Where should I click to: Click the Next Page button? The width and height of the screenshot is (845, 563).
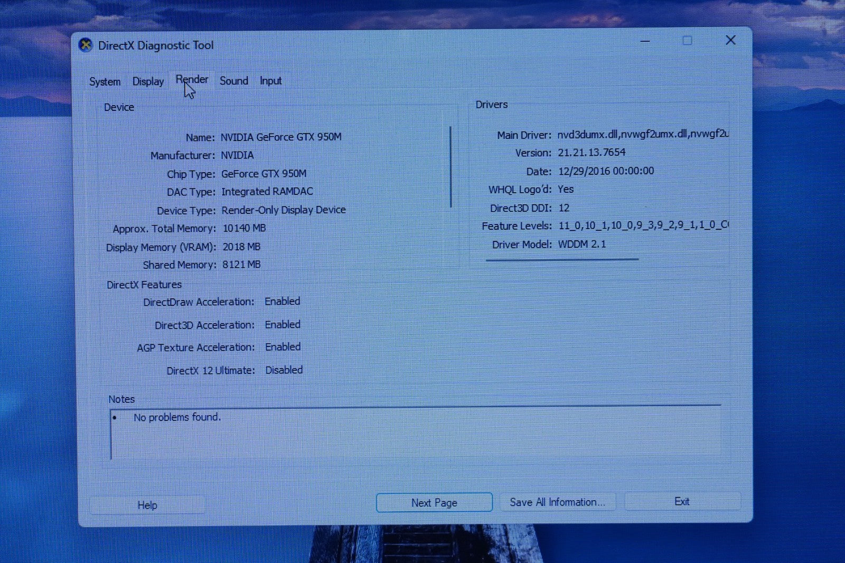pyautogui.click(x=434, y=502)
